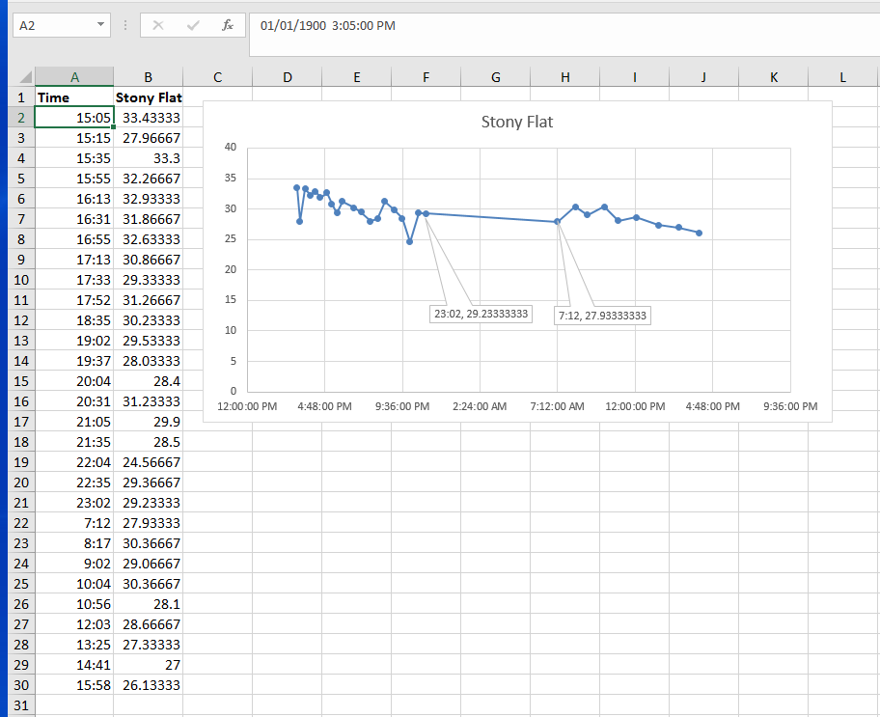Select cell containing 16:13
The image size is (880, 717).
click(74, 199)
